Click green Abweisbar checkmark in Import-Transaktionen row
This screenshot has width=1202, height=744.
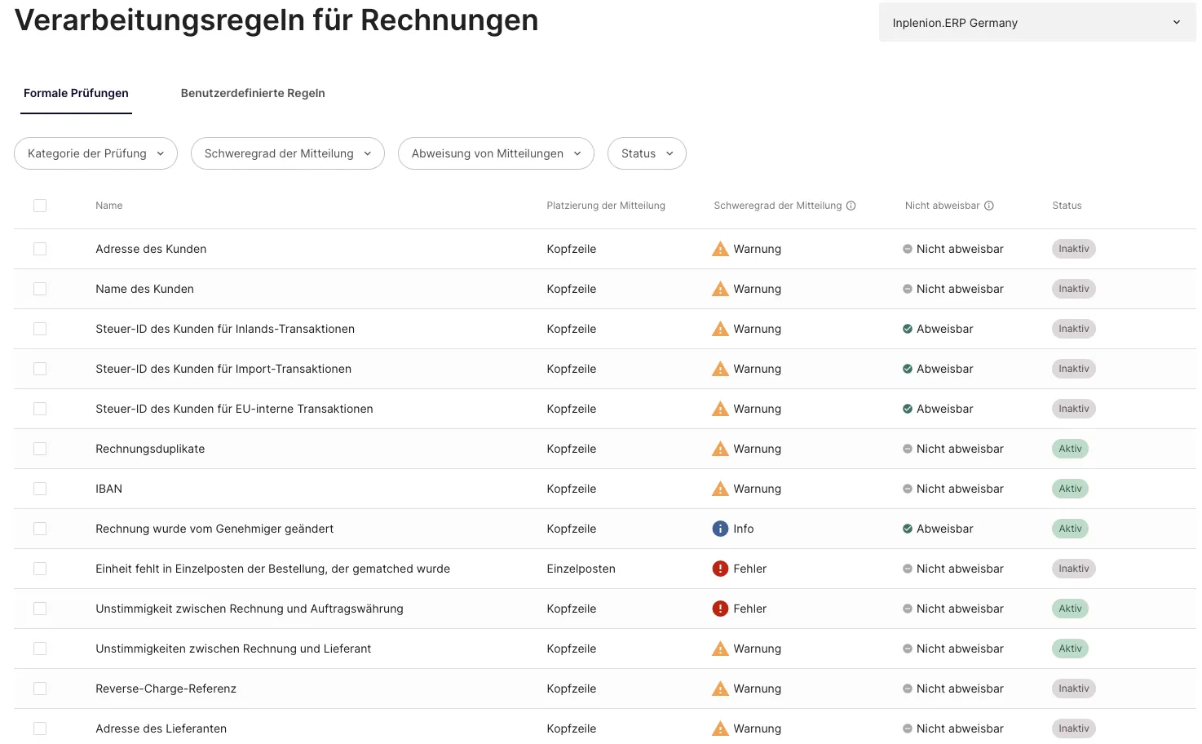pyautogui.click(x=907, y=369)
